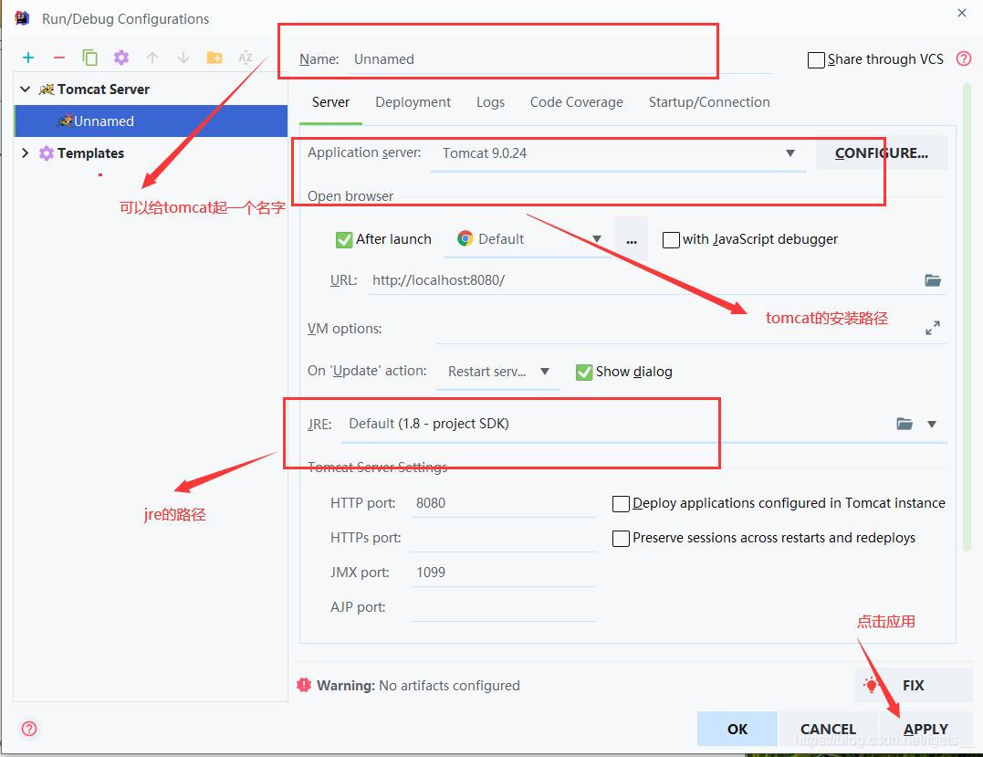Click the APPLY button
Screen dimensions: 983x757
coord(925,729)
